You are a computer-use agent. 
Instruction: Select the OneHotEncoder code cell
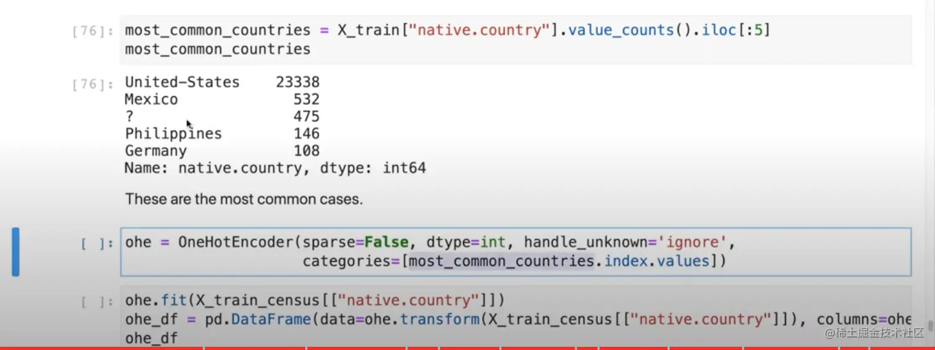[516, 252]
